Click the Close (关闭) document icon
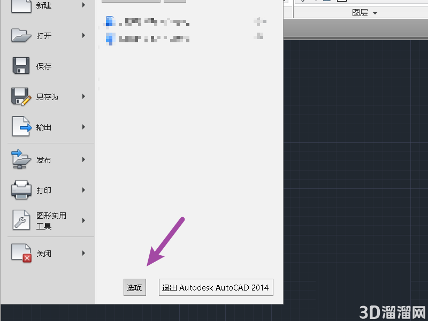The image size is (428, 321). 21,253
